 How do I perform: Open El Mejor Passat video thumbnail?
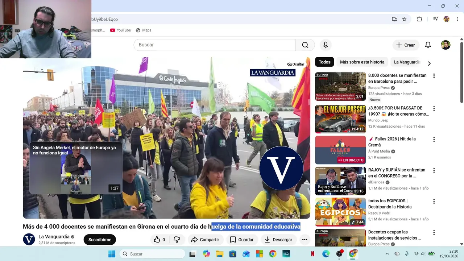(x=340, y=119)
